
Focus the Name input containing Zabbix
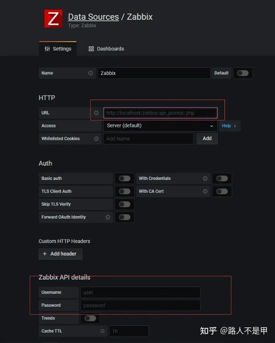pyautogui.click(x=154, y=73)
